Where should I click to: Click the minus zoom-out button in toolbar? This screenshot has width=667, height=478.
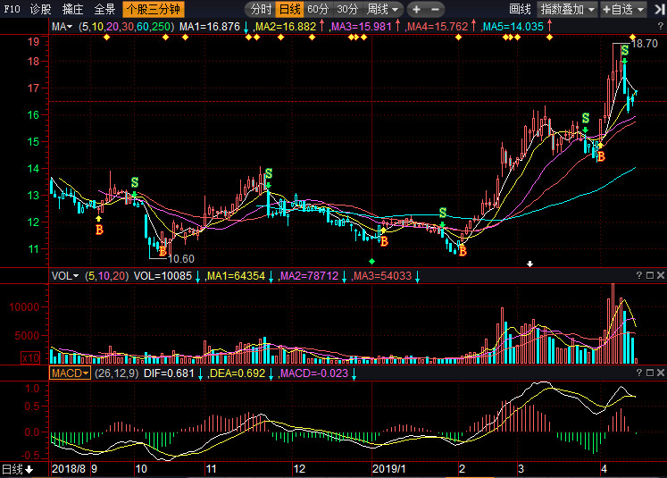[x=438, y=9]
